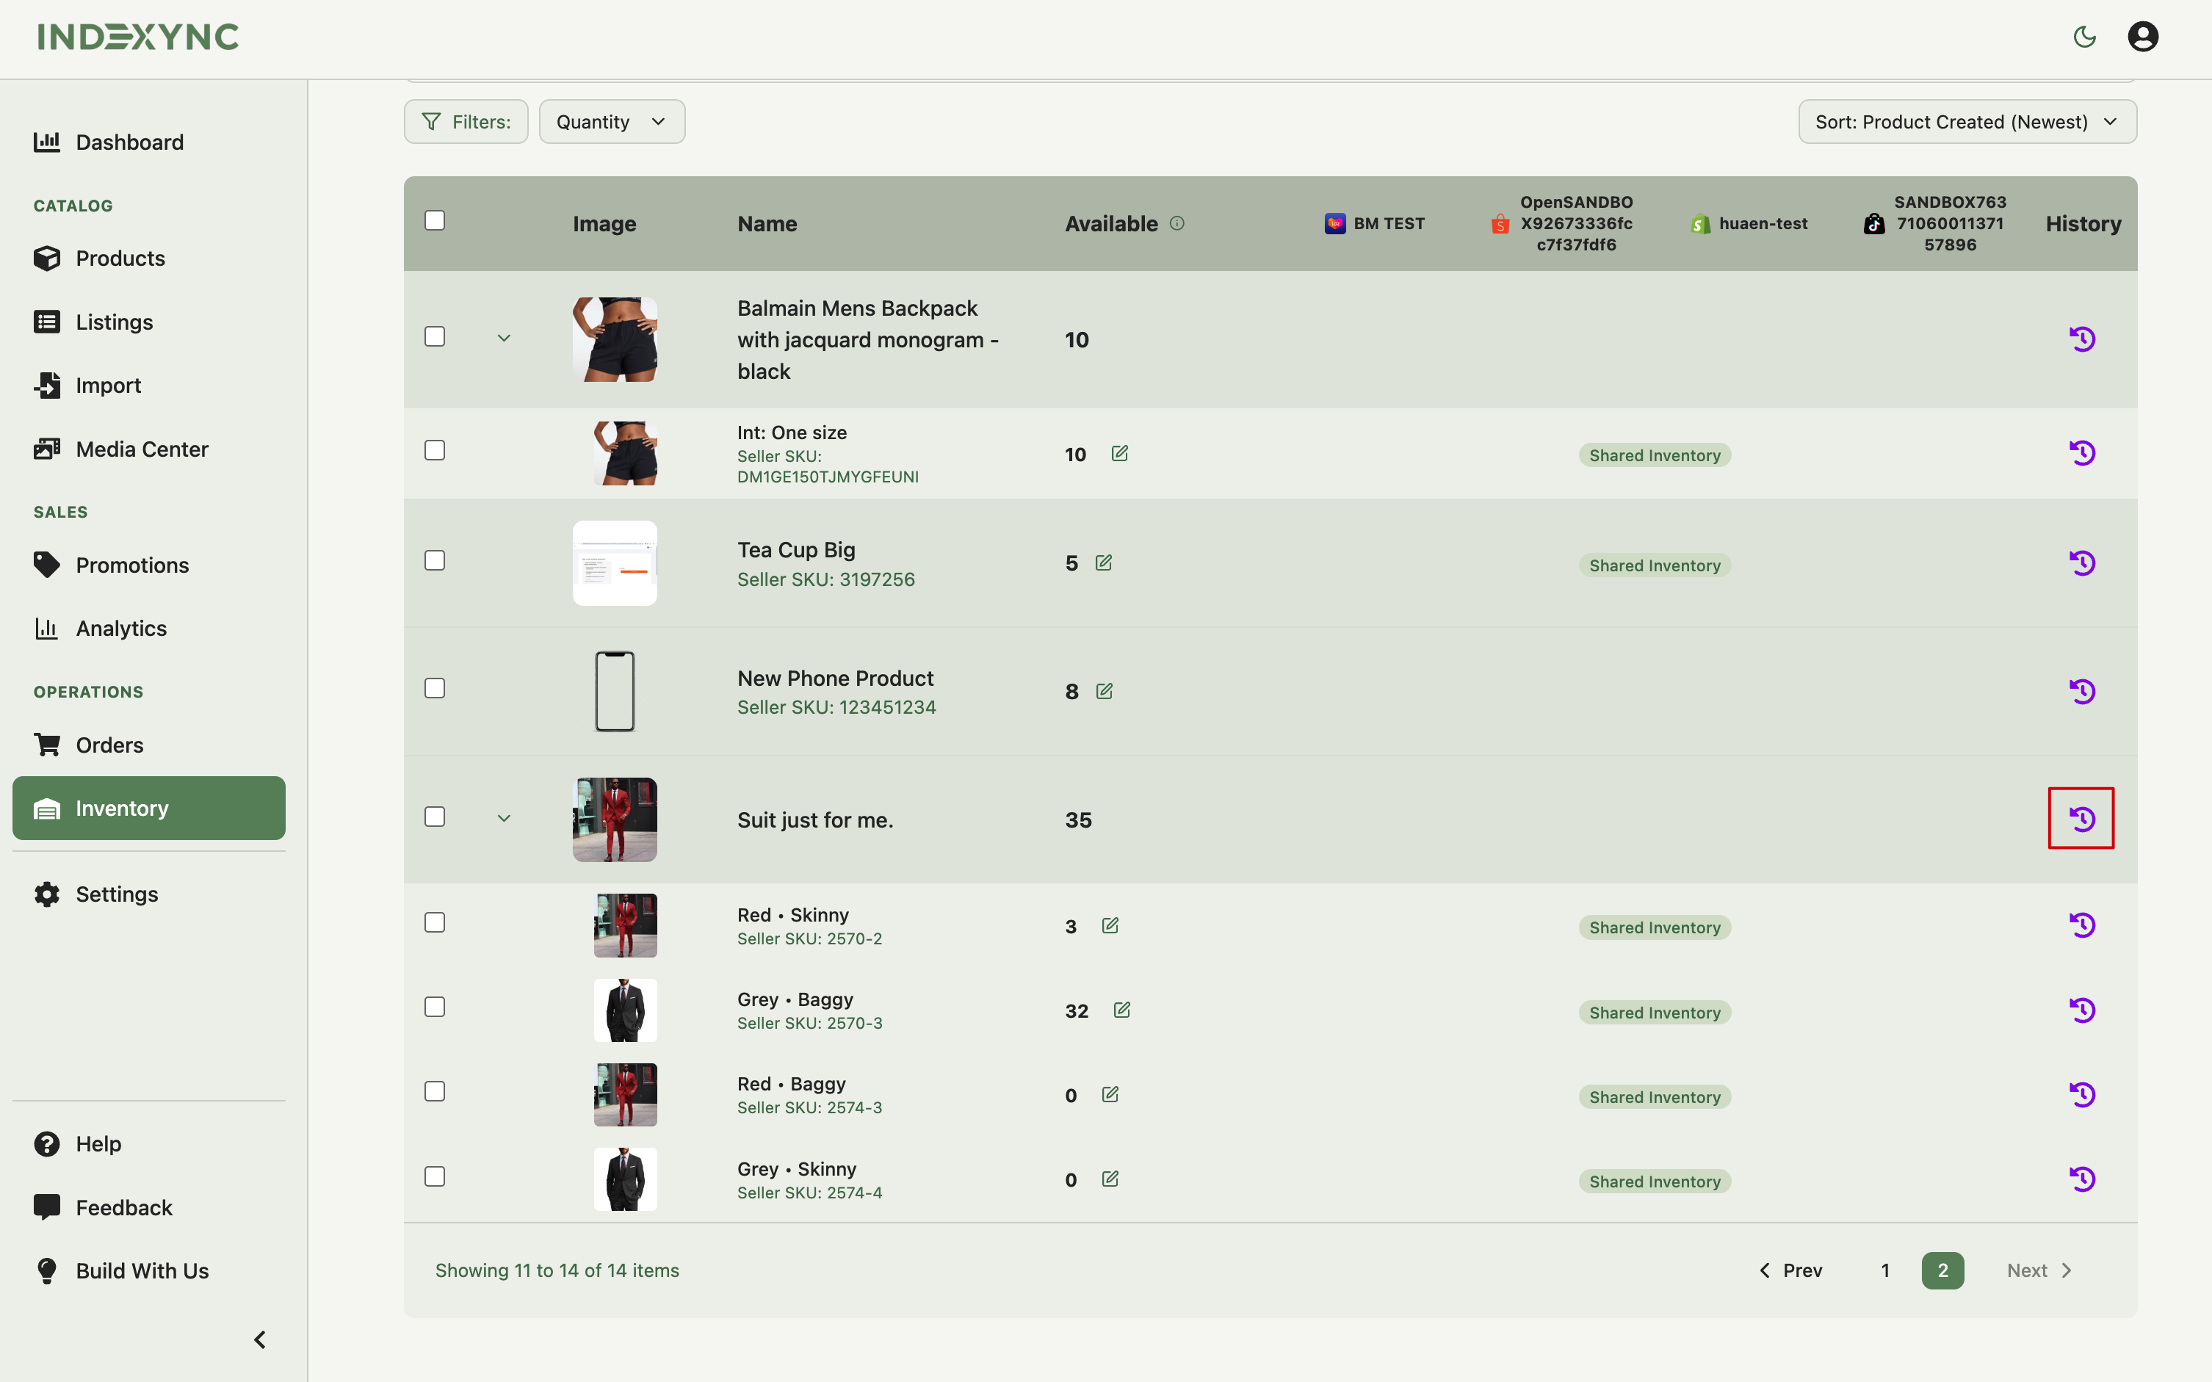2212x1382 pixels.
Task: Check the Suit just for me checkbox
Action: [435, 817]
